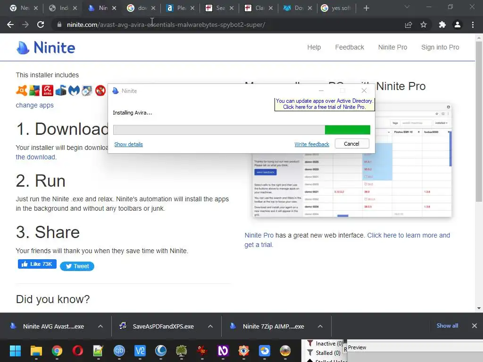Click the Ninite Pro screenshot thumbnail
The height and width of the screenshot is (362, 483).
pyautogui.click(x=352, y=160)
